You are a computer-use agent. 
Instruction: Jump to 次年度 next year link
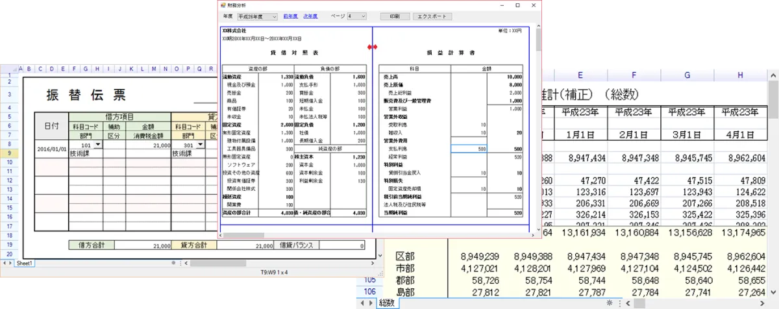pos(311,16)
